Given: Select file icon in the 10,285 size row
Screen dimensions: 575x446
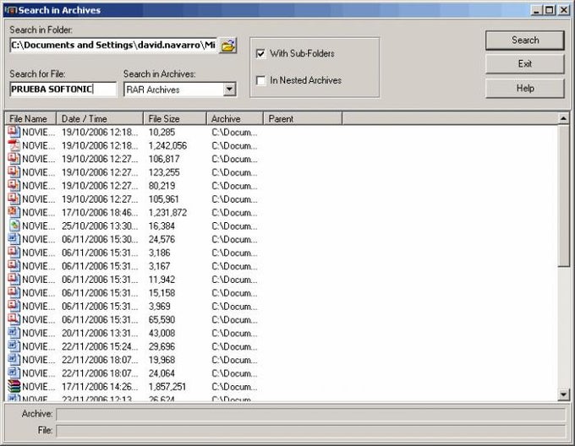Looking at the screenshot, I should click(14, 132).
